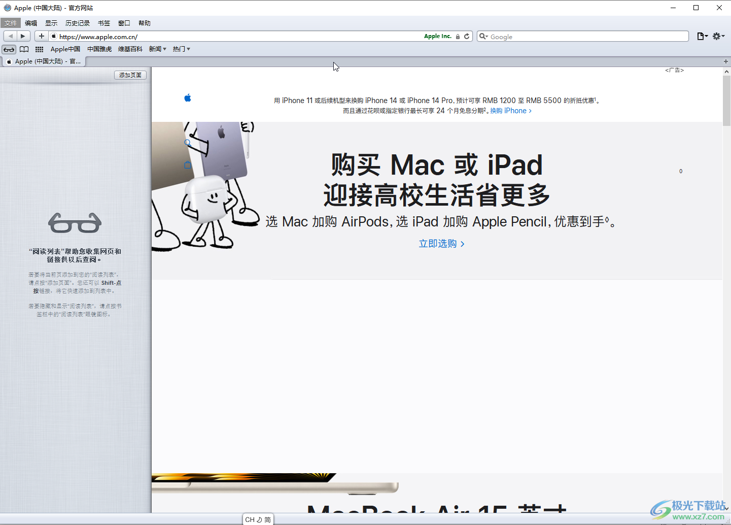Click the CH input language indicator
Viewport: 731px width, 525px height.
click(250, 519)
